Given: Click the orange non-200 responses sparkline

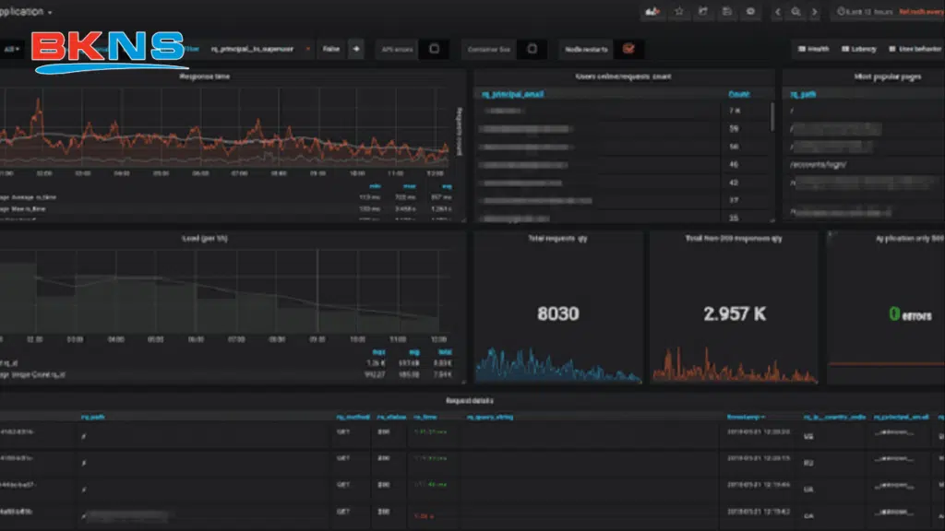Looking at the screenshot, I should (734, 365).
